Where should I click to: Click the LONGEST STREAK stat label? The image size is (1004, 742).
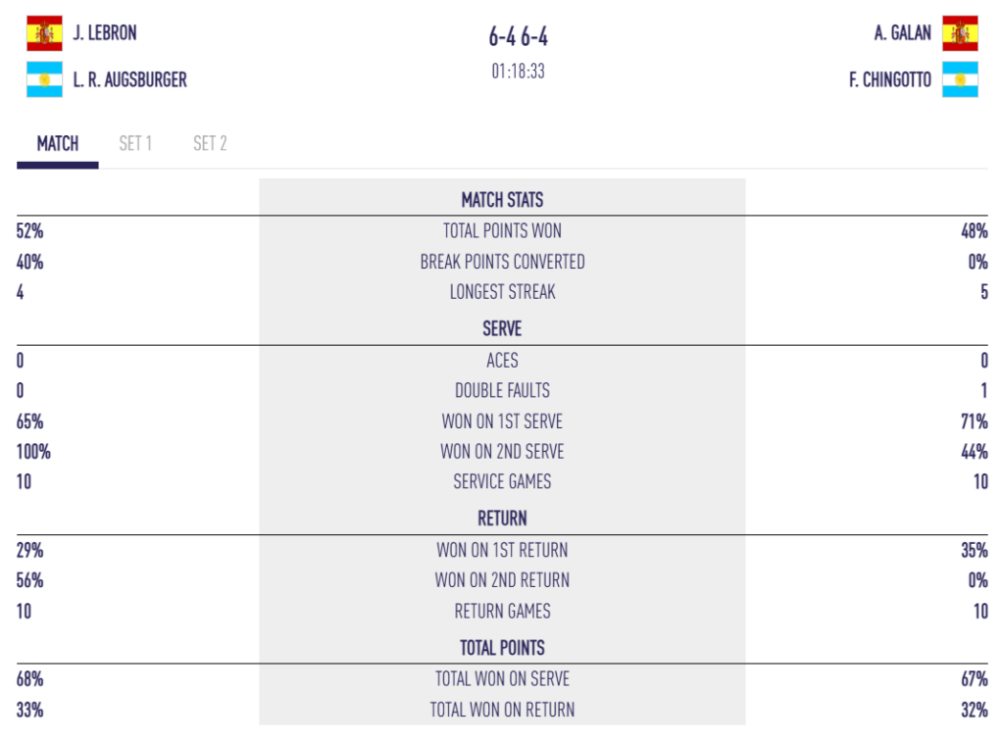502,292
